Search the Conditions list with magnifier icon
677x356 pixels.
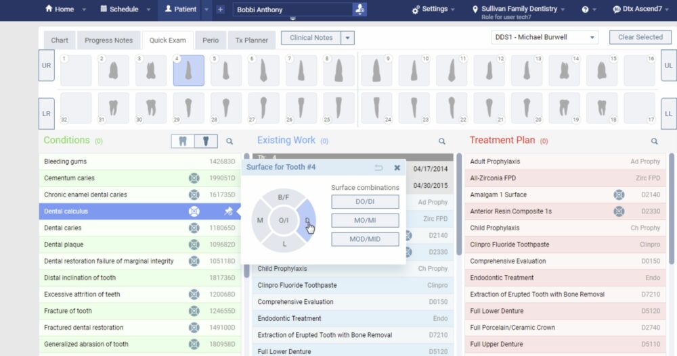(x=230, y=141)
